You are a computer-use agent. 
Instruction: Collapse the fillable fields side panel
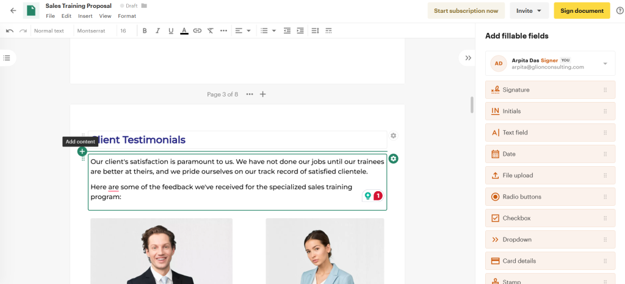[468, 58]
